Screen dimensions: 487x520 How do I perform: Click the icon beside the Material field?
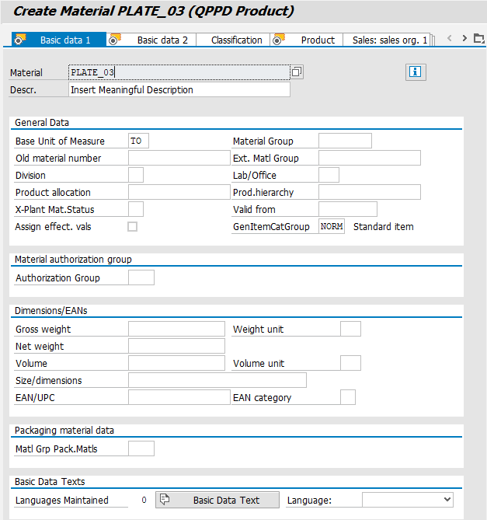pyautogui.click(x=296, y=72)
